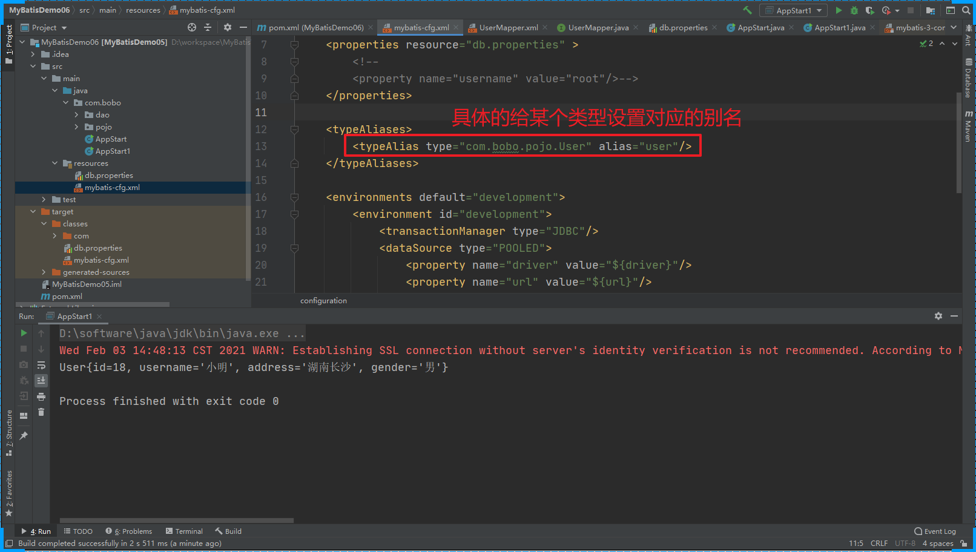Click the Search Everywhere magnifier
Image resolution: width=976 pixels, height=552 pixels.
click(966, 10)
